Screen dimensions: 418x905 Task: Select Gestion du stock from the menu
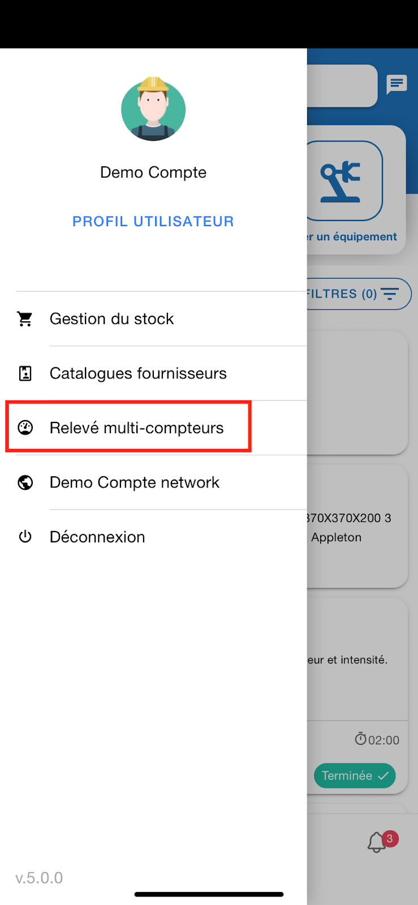(111, 318)
